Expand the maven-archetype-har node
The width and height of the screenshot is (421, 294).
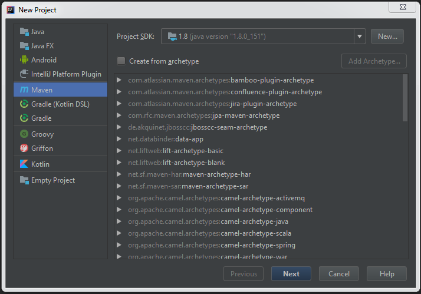pos(119,174)
